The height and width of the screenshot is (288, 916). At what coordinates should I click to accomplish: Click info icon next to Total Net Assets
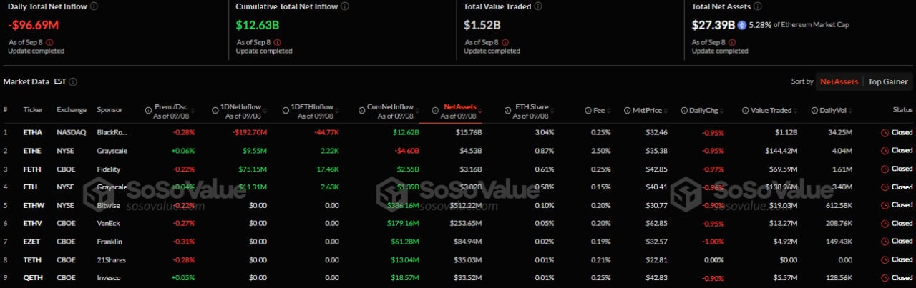coord(758,6)
